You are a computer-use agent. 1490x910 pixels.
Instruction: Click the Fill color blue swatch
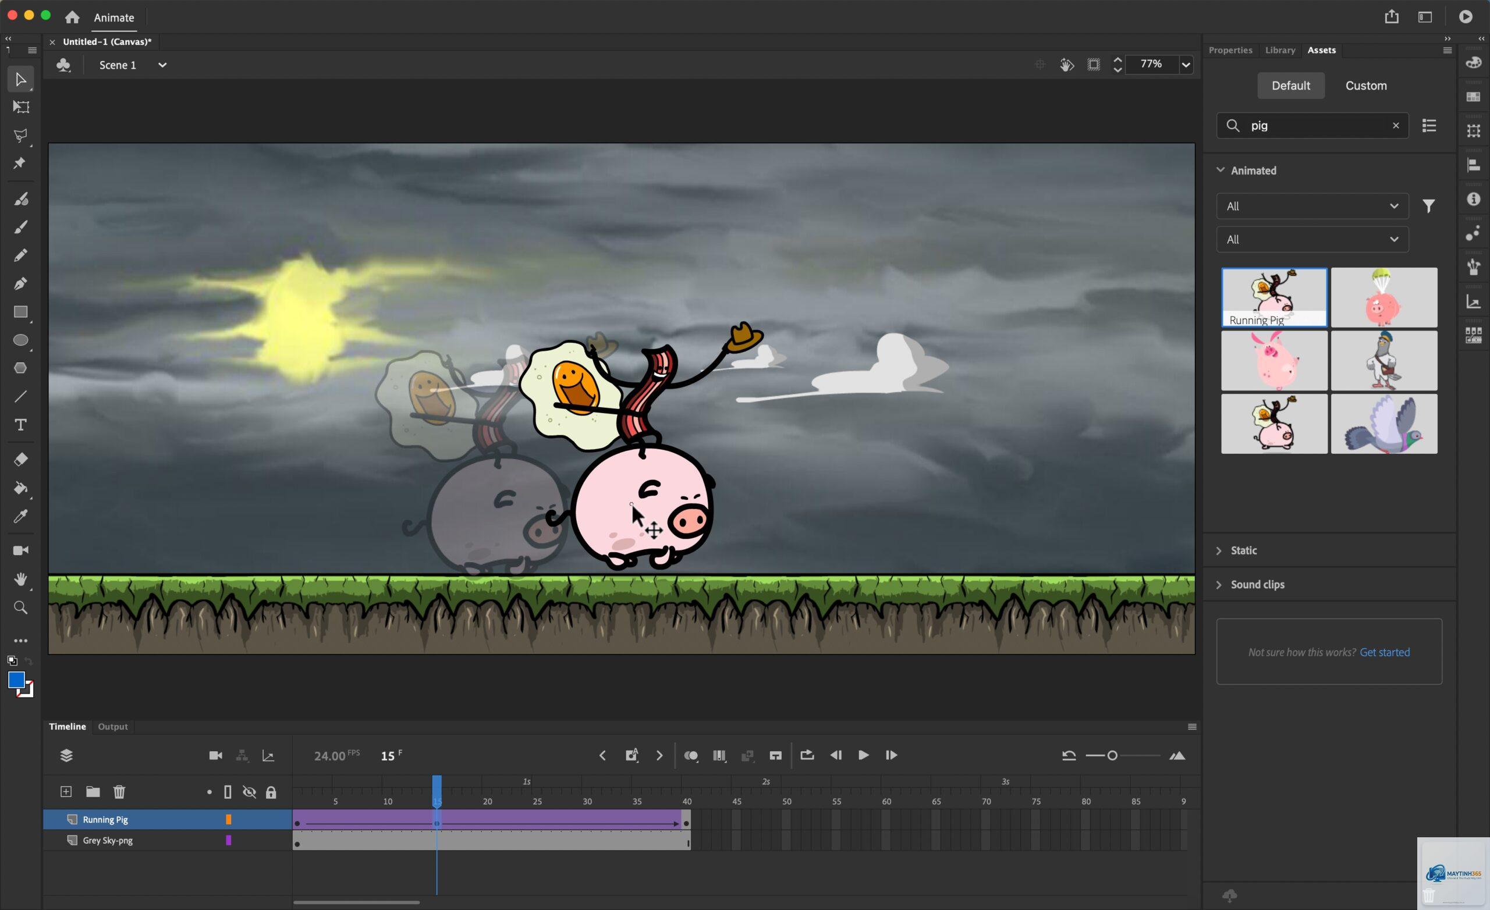click(x=16, y=680)
